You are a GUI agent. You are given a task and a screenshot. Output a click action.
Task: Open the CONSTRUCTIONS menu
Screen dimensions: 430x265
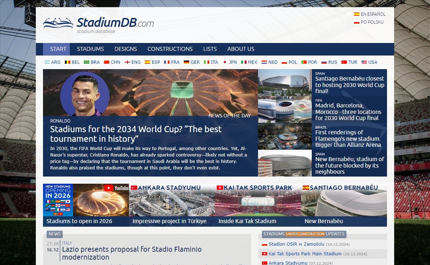point(170,49)
